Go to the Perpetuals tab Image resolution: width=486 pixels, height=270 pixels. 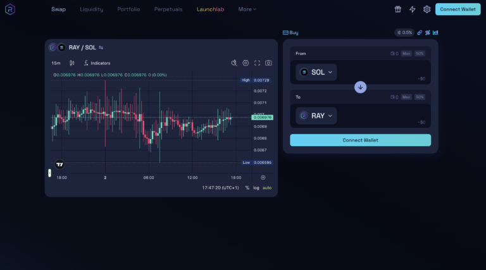168,9
